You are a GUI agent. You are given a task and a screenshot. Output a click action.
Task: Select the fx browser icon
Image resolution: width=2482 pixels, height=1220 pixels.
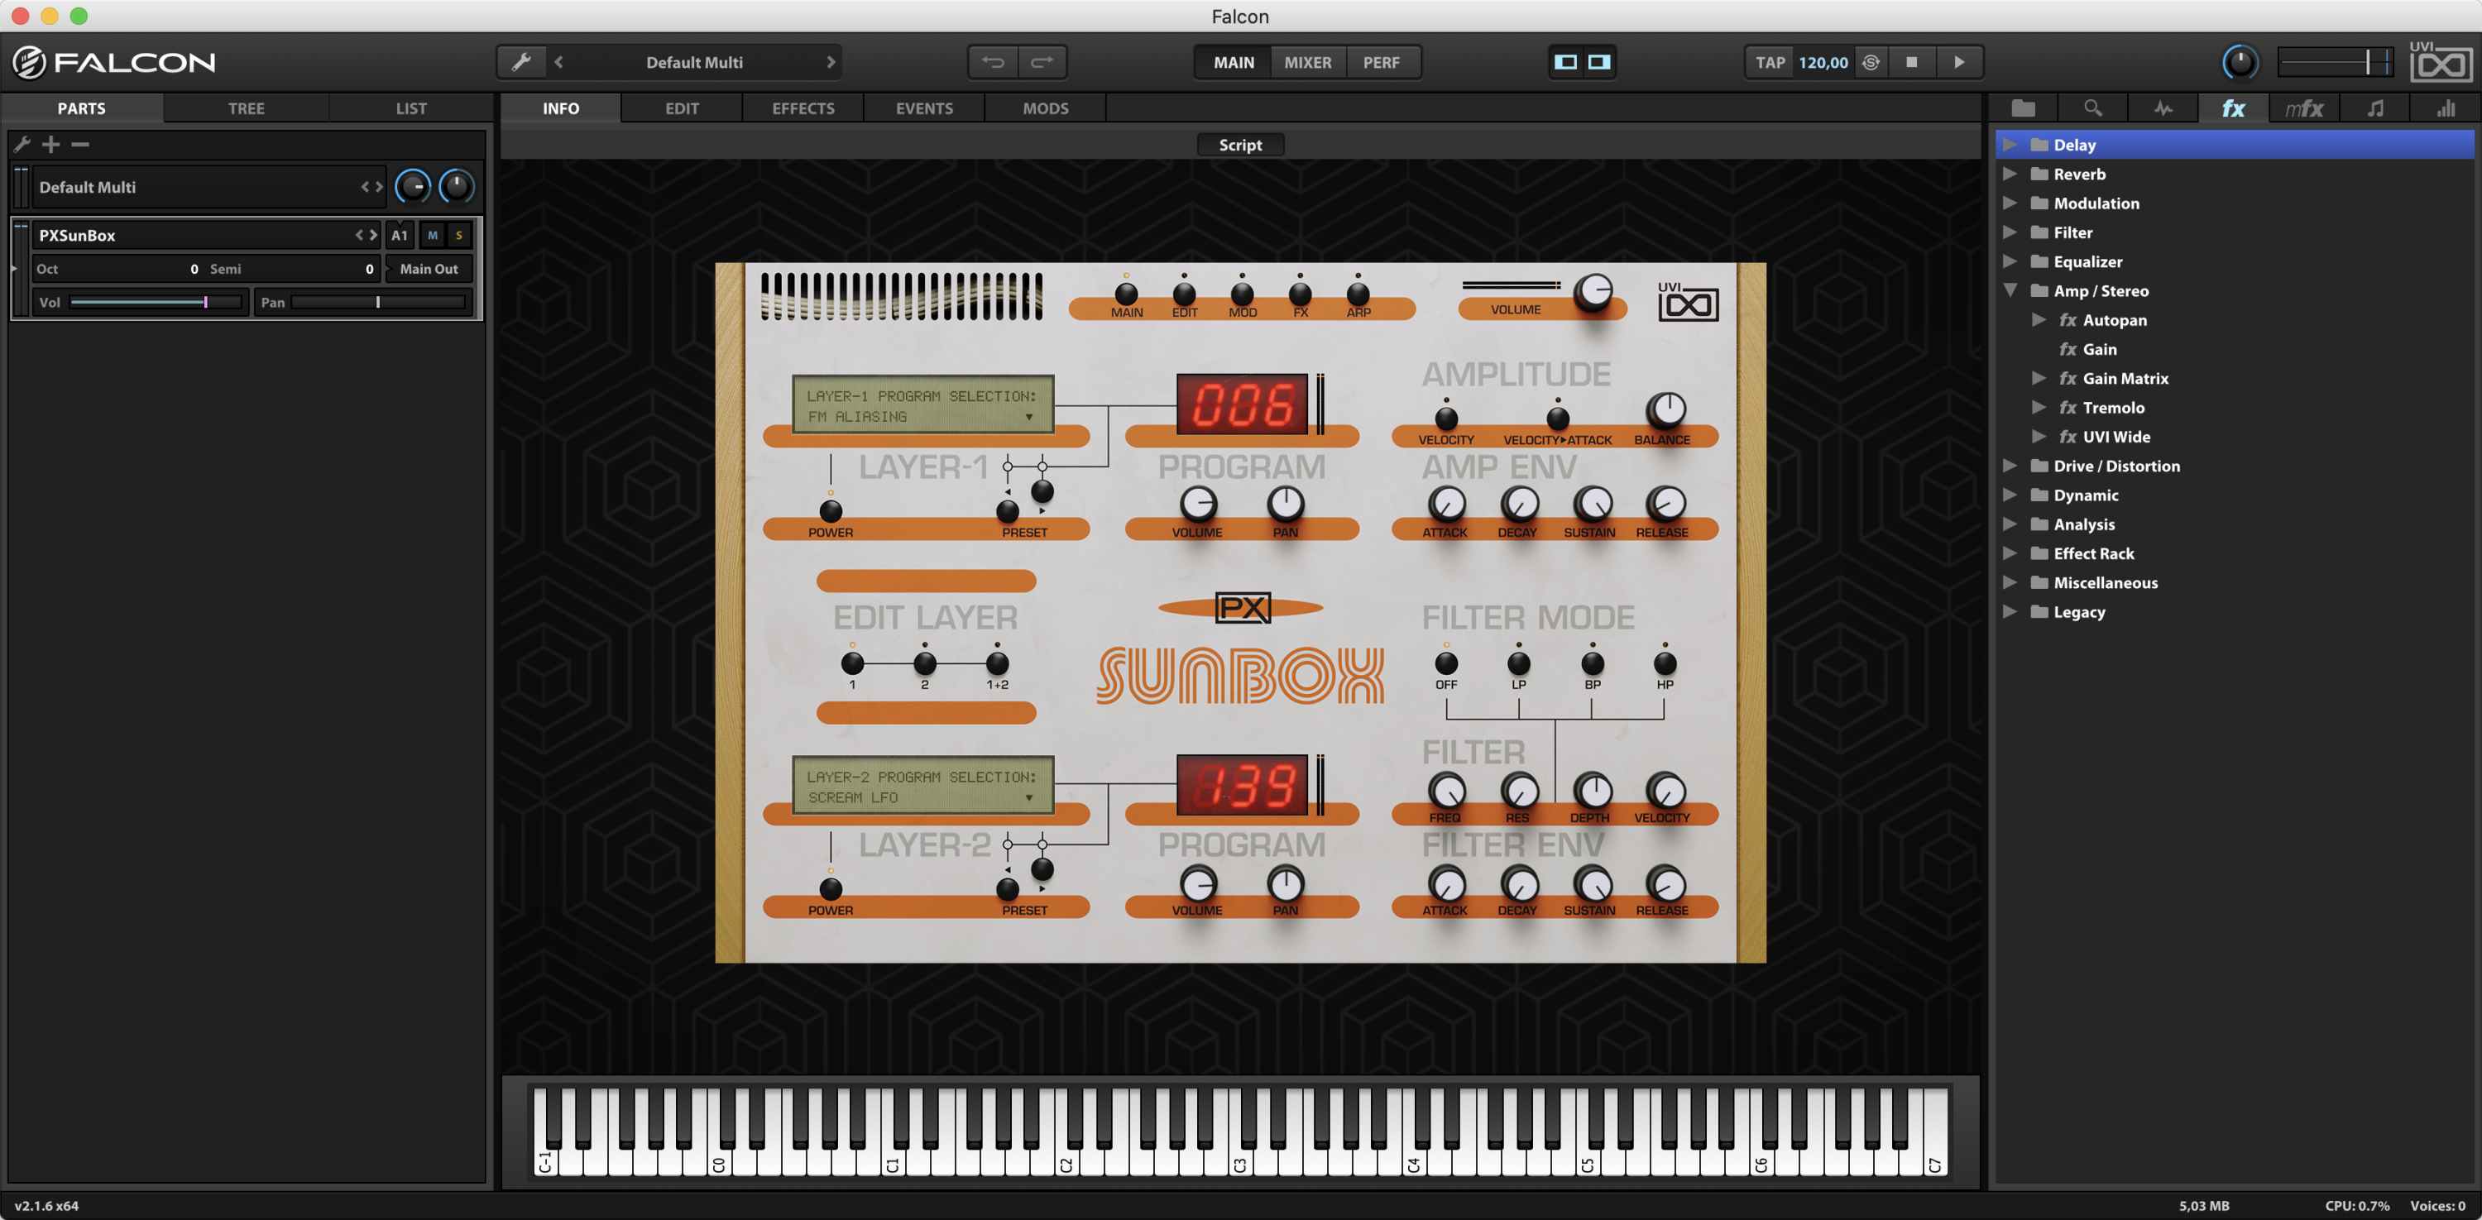click(2234, 108)
